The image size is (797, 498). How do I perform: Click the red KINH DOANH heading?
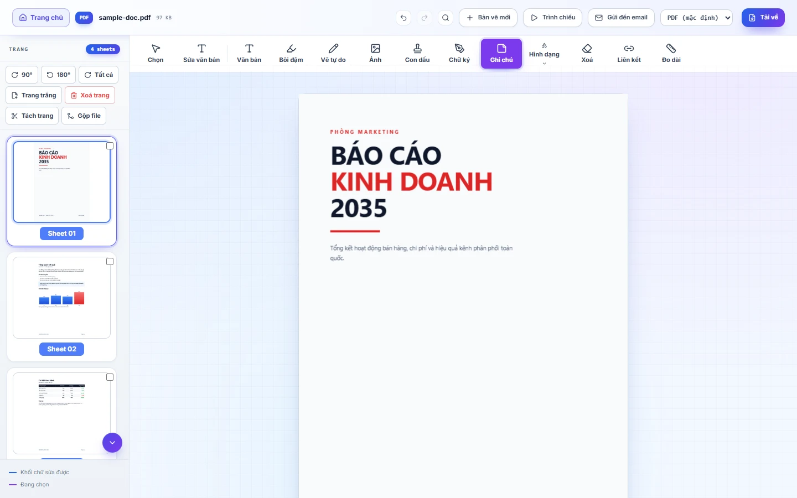pyautogui.click(x=411, y=182)
